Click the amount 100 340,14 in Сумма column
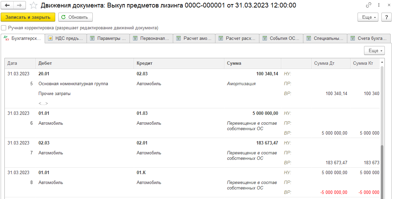The image size is (393, 199). [267, 74]
